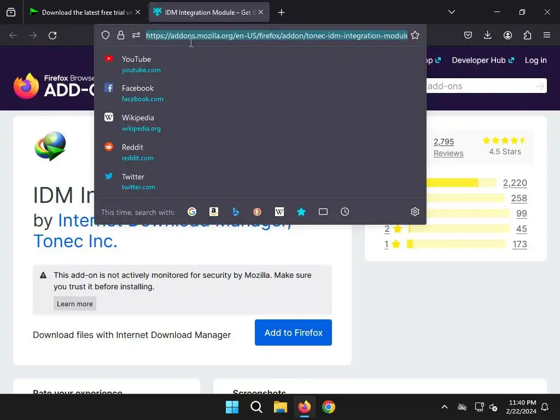Open the Firefox application menu

tap(547, 35)
